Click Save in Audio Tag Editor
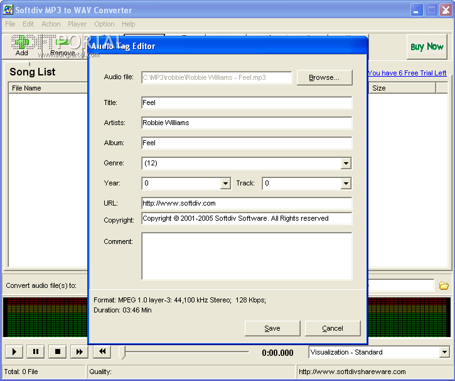The image size is (455, 381). point(272,328)
